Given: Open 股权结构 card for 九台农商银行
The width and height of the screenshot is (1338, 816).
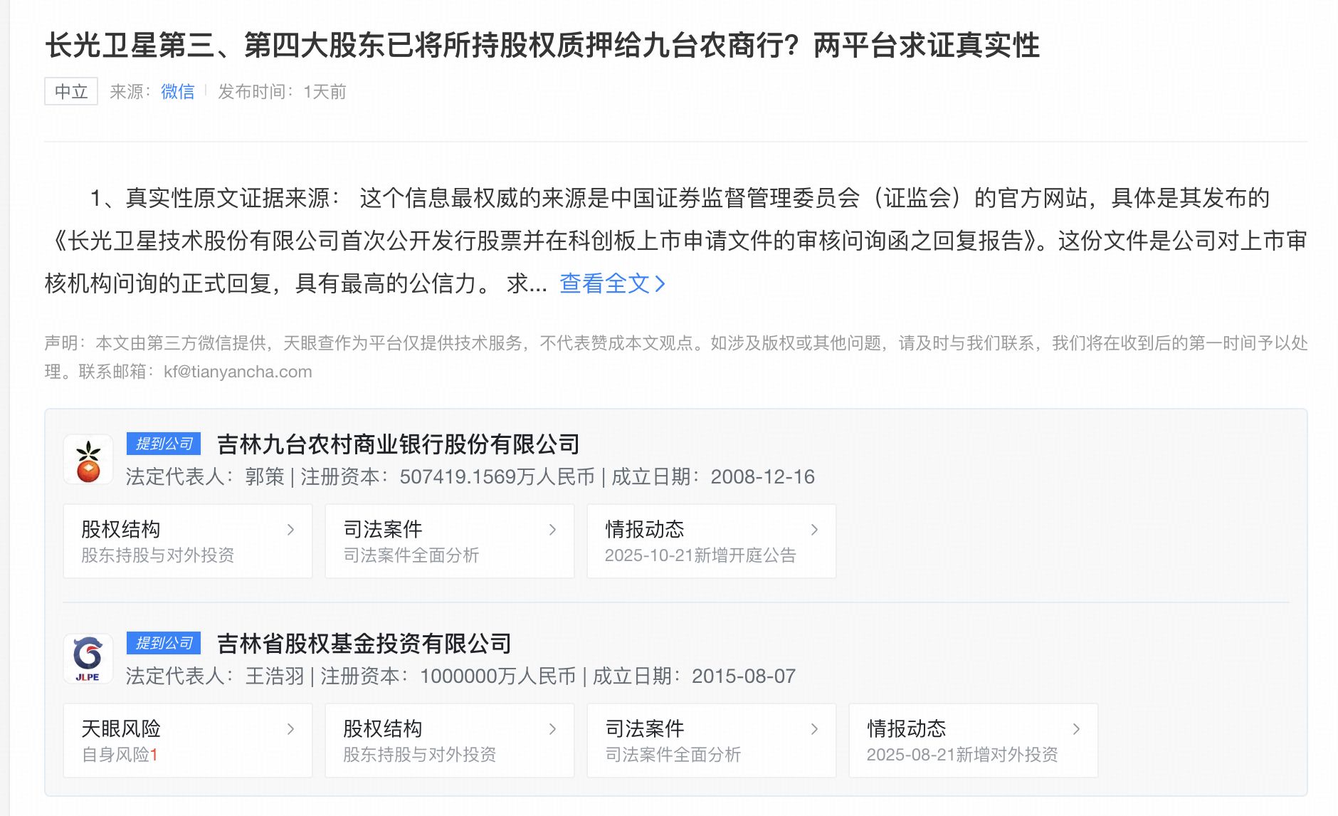Looking at the screenshot, I should pyautogui.click(x=188, y=541).
